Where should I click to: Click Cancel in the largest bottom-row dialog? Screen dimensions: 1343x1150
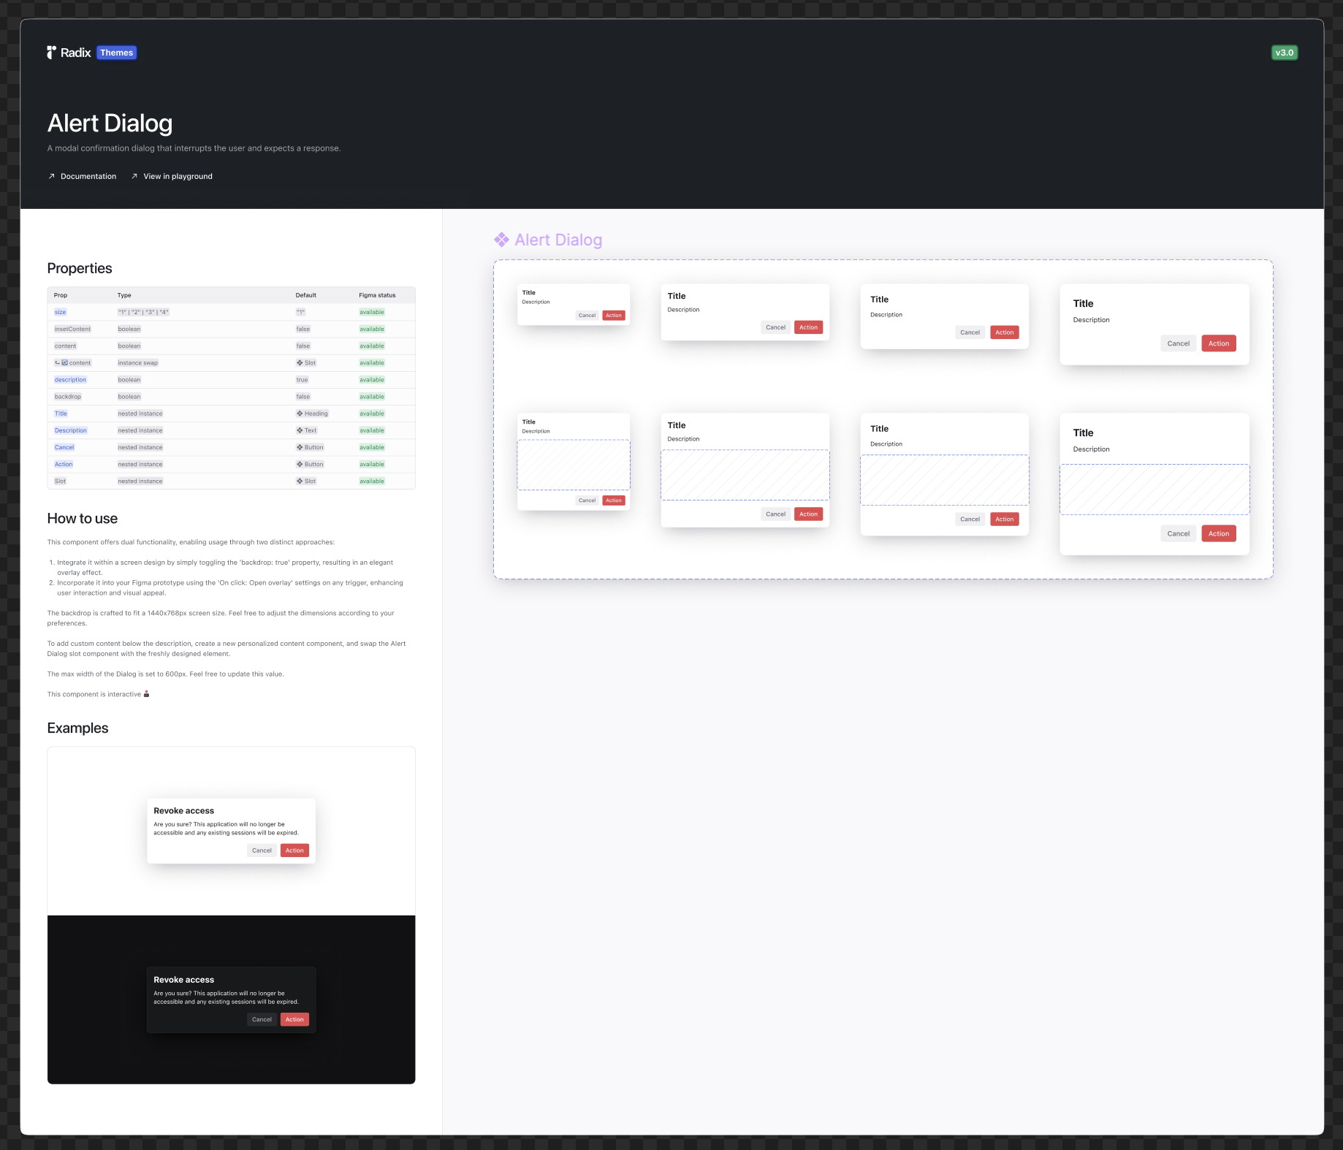pyautogui.click(x=1178, y=533)
